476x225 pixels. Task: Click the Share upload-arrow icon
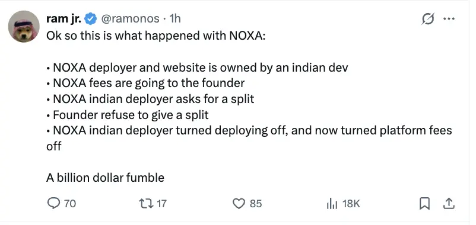click(448, 204)
